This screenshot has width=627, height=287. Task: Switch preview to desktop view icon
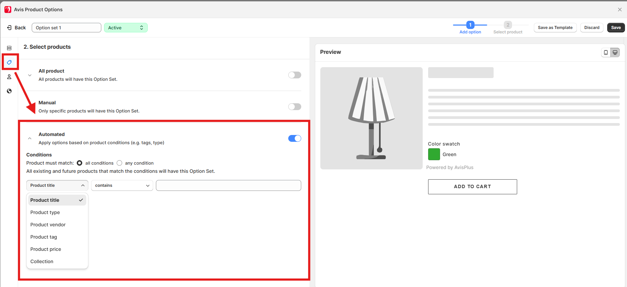coord(615,52)
